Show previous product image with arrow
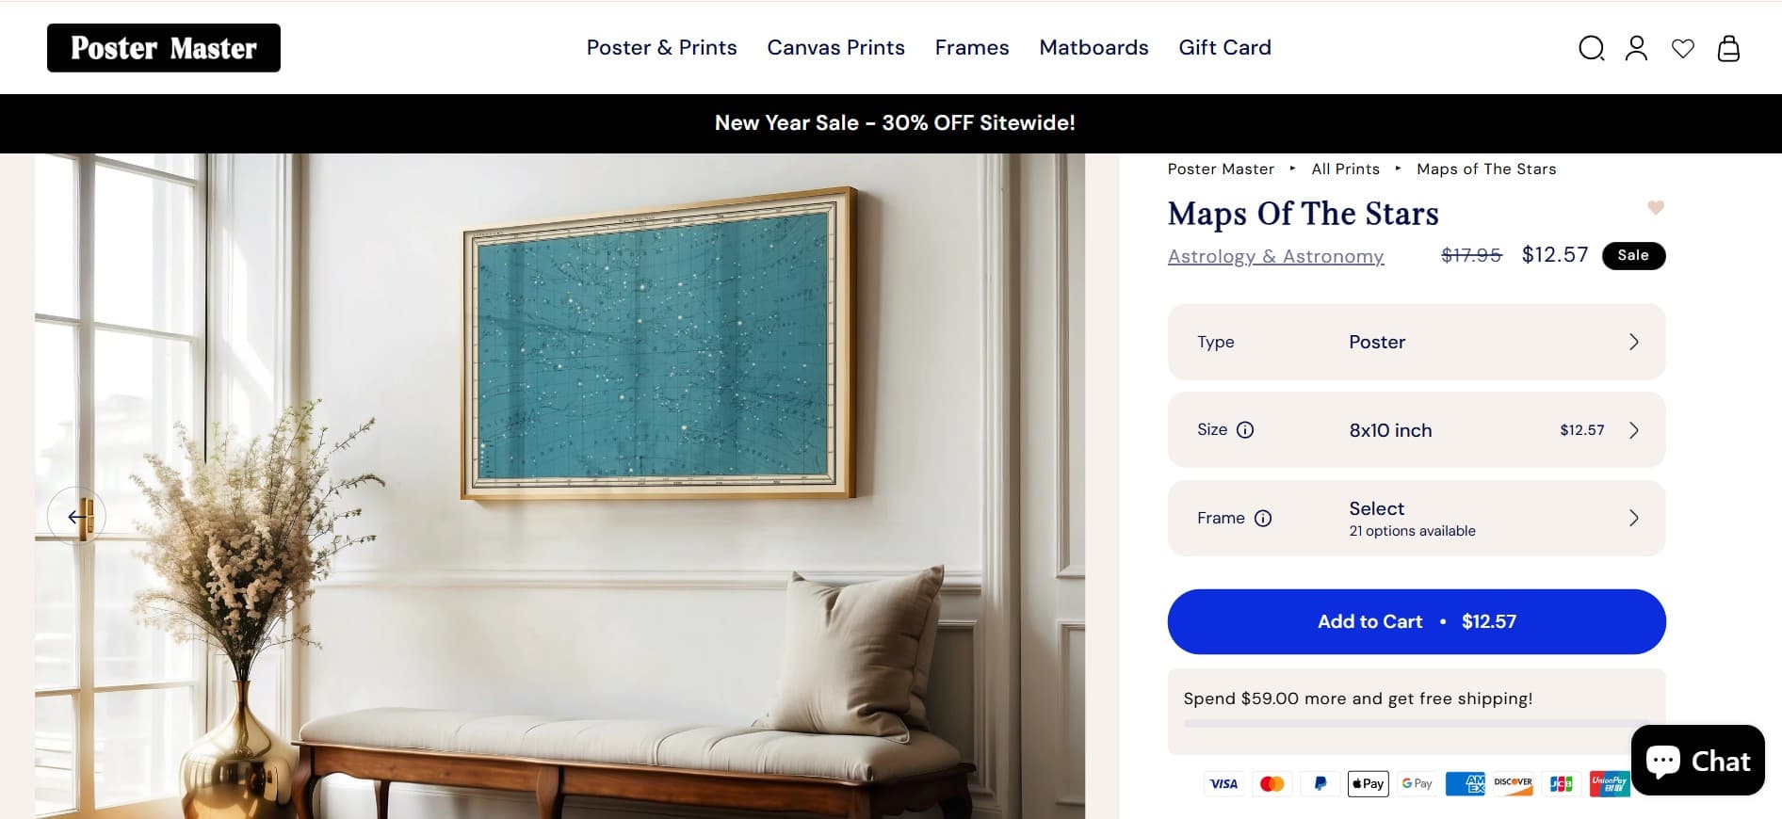This screenshot has height=819, width=1782. click(76, 517)
